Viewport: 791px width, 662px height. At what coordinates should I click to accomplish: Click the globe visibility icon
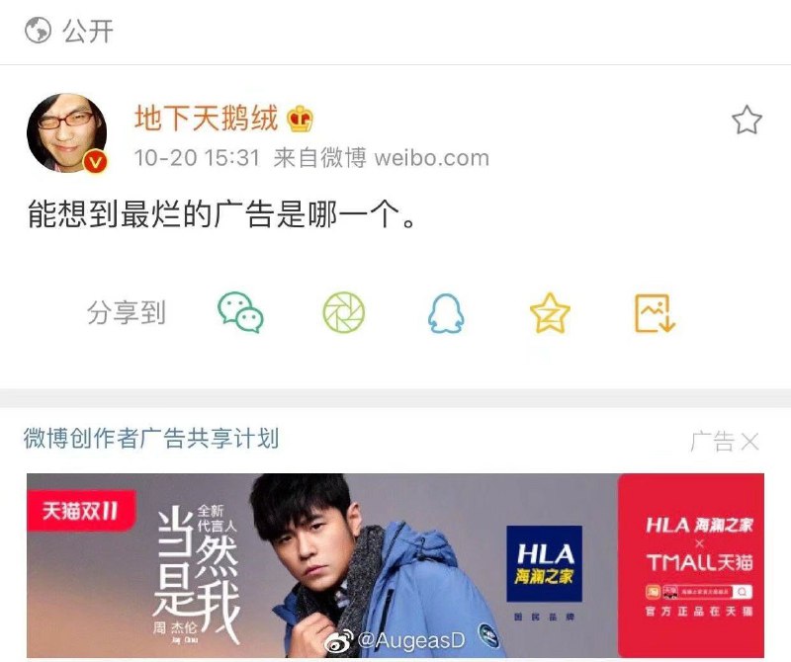click(38, 30)
